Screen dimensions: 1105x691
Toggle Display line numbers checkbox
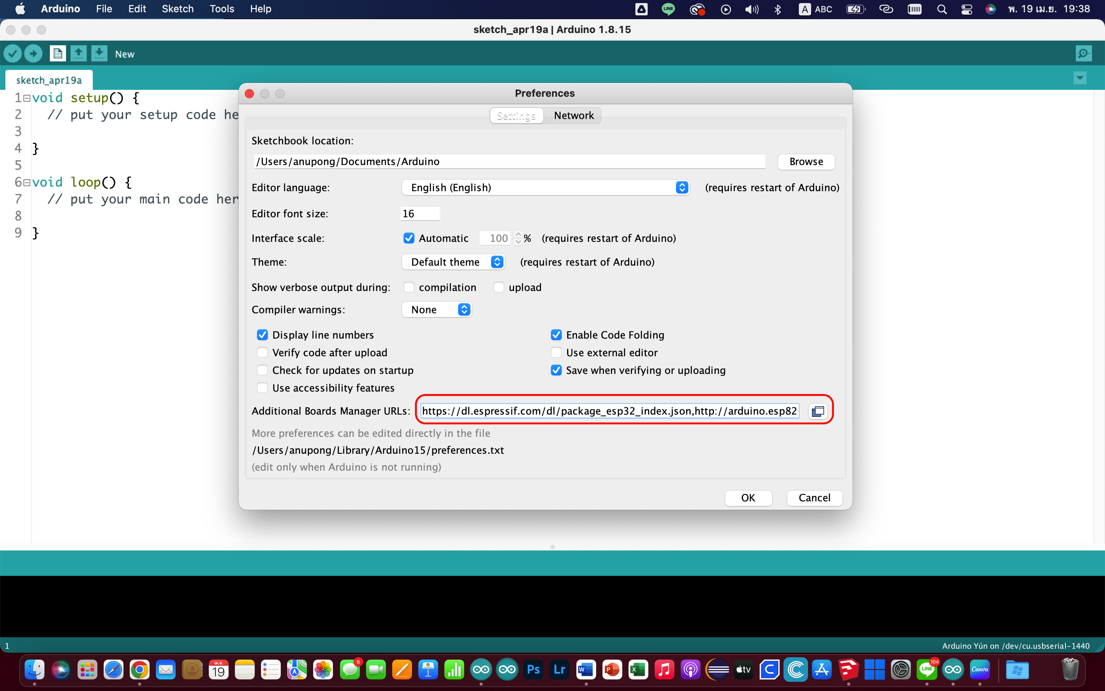(262, 335)
